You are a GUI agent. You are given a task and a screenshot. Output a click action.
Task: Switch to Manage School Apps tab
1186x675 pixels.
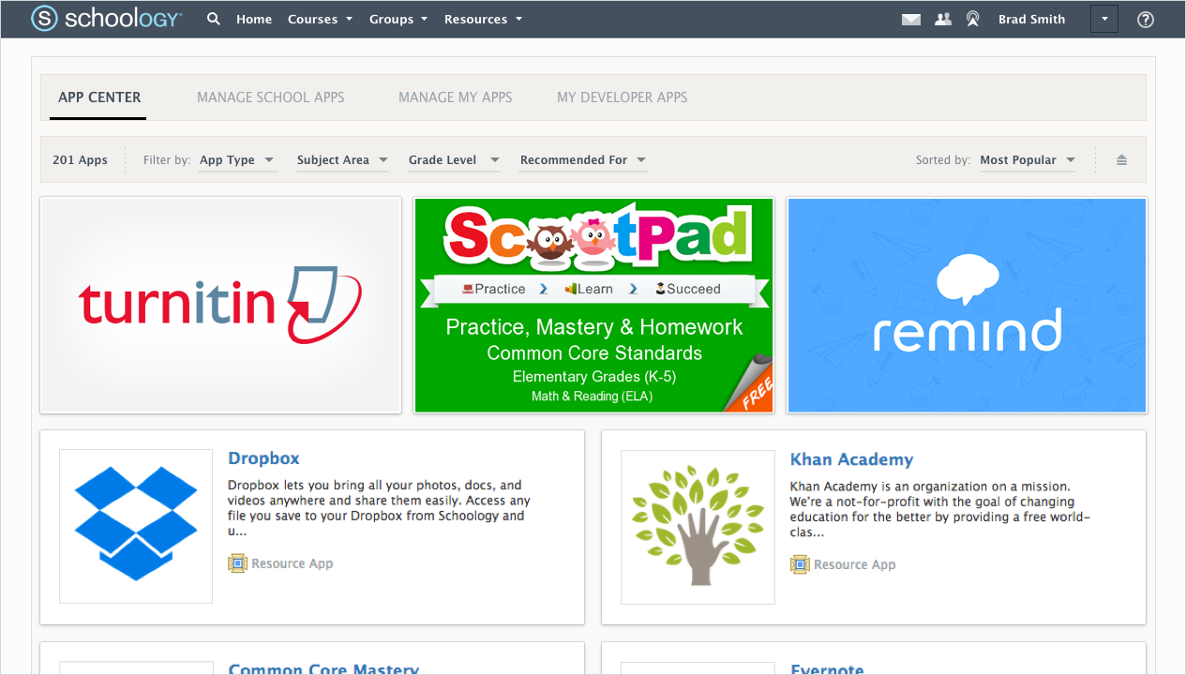click(271, 97)
